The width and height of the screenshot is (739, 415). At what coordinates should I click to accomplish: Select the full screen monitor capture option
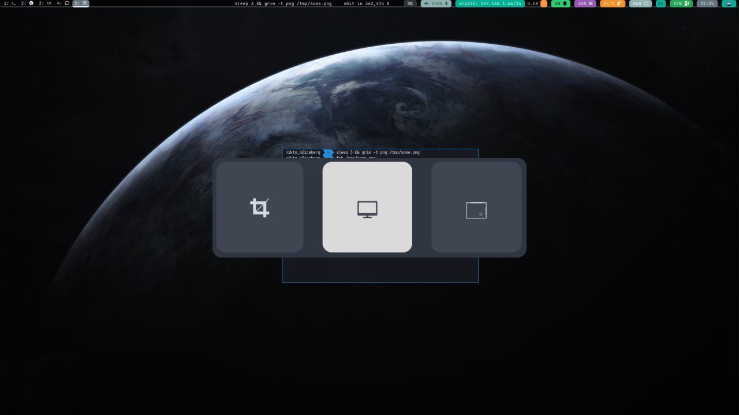[367, 207]
